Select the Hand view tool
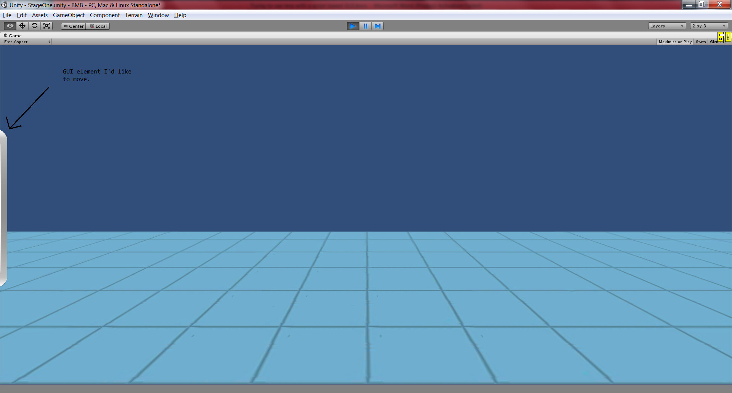732x393 pixels. click(9, 26)
